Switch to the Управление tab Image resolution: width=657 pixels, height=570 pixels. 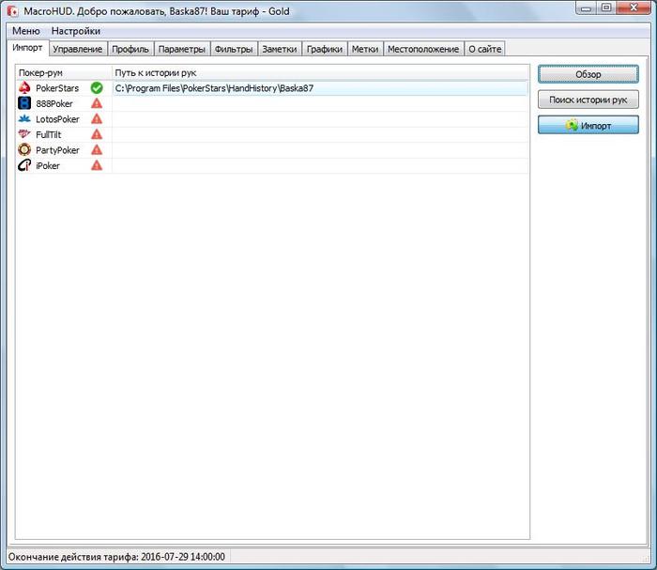(x=78, y=49)
